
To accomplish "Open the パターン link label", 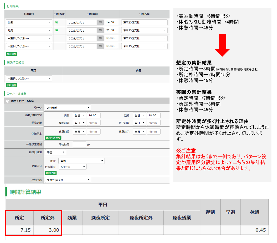I will pyautogui.click(x=38, y=108).
